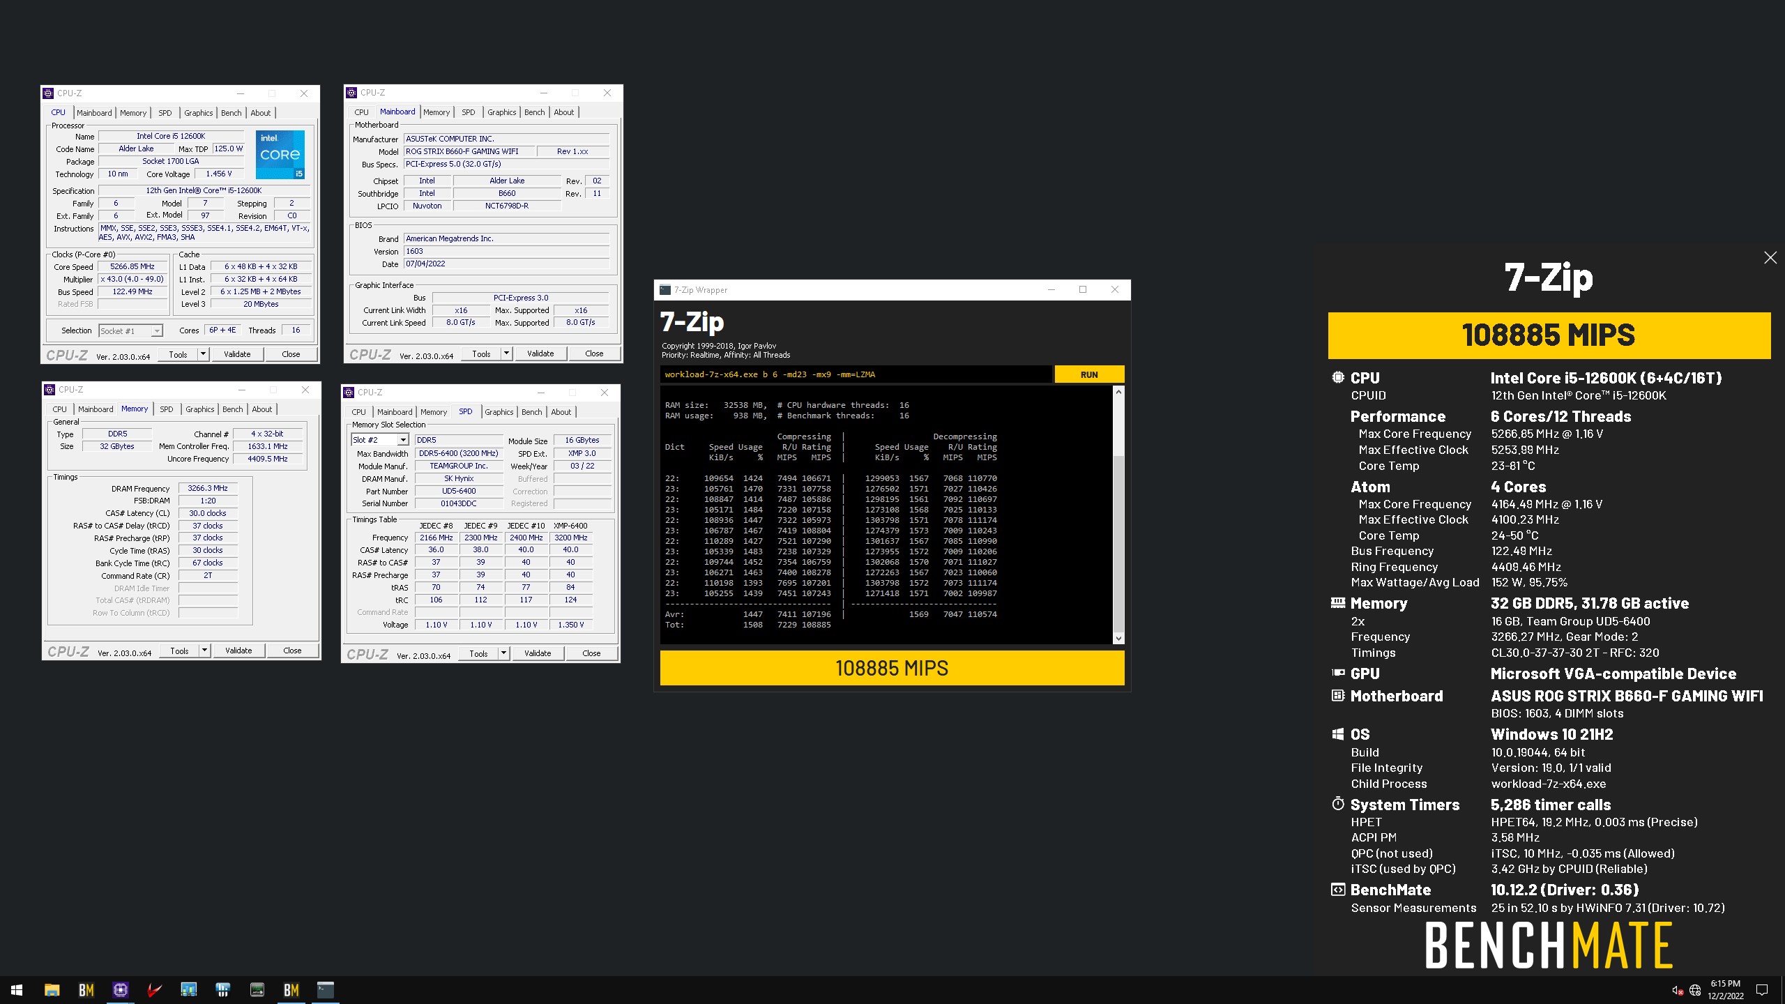The width and height of the screenshot is (1785, 1004).
Task: Run the 7-Zip benchmark with RUN button
Action: (x=1089, y=374)
